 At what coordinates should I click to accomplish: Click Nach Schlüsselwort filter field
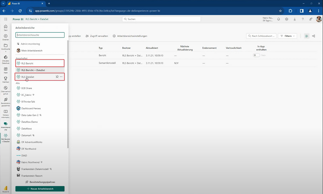(261, 36)
